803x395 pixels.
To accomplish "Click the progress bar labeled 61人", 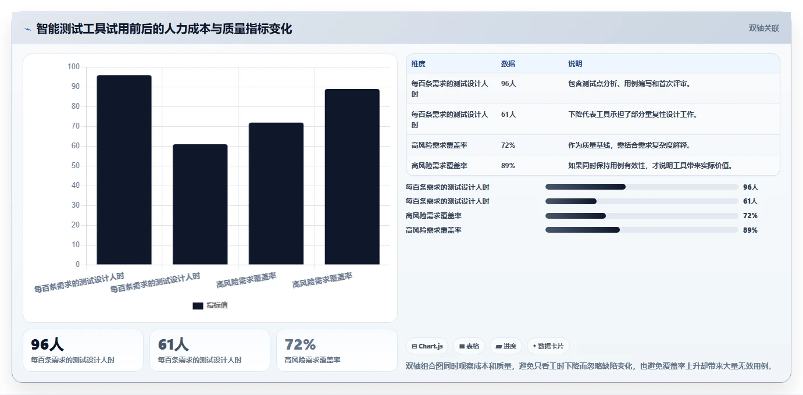I will pos(641,201).
